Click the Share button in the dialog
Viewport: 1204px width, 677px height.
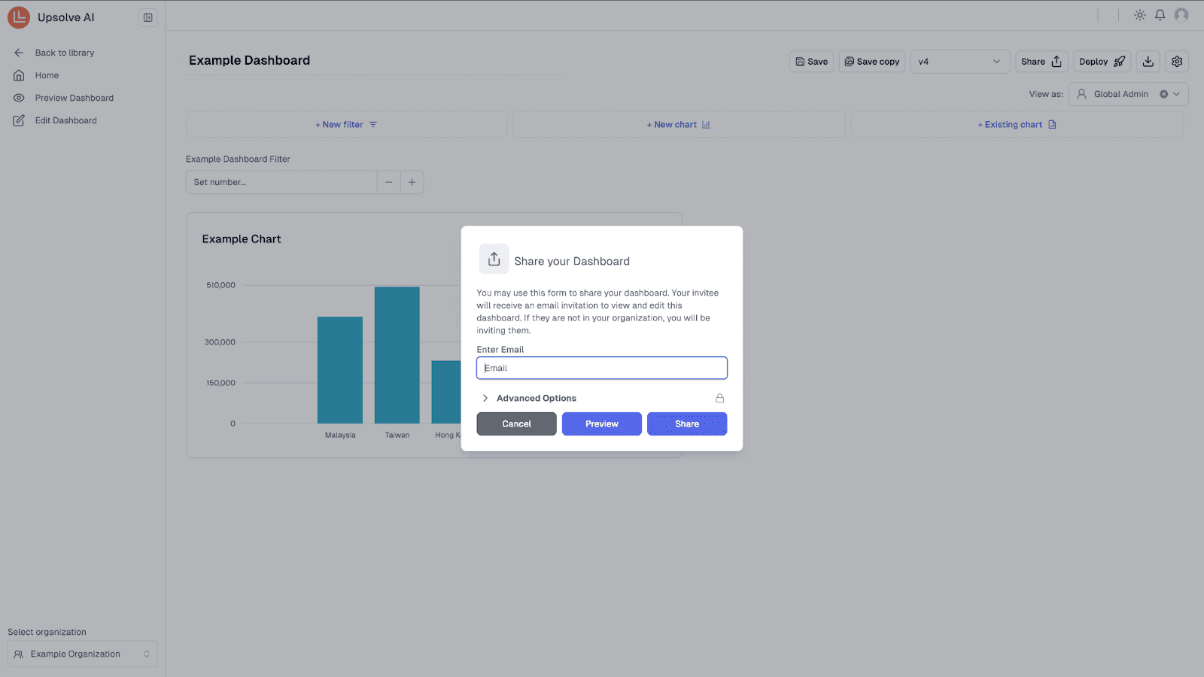pos(686,424)
